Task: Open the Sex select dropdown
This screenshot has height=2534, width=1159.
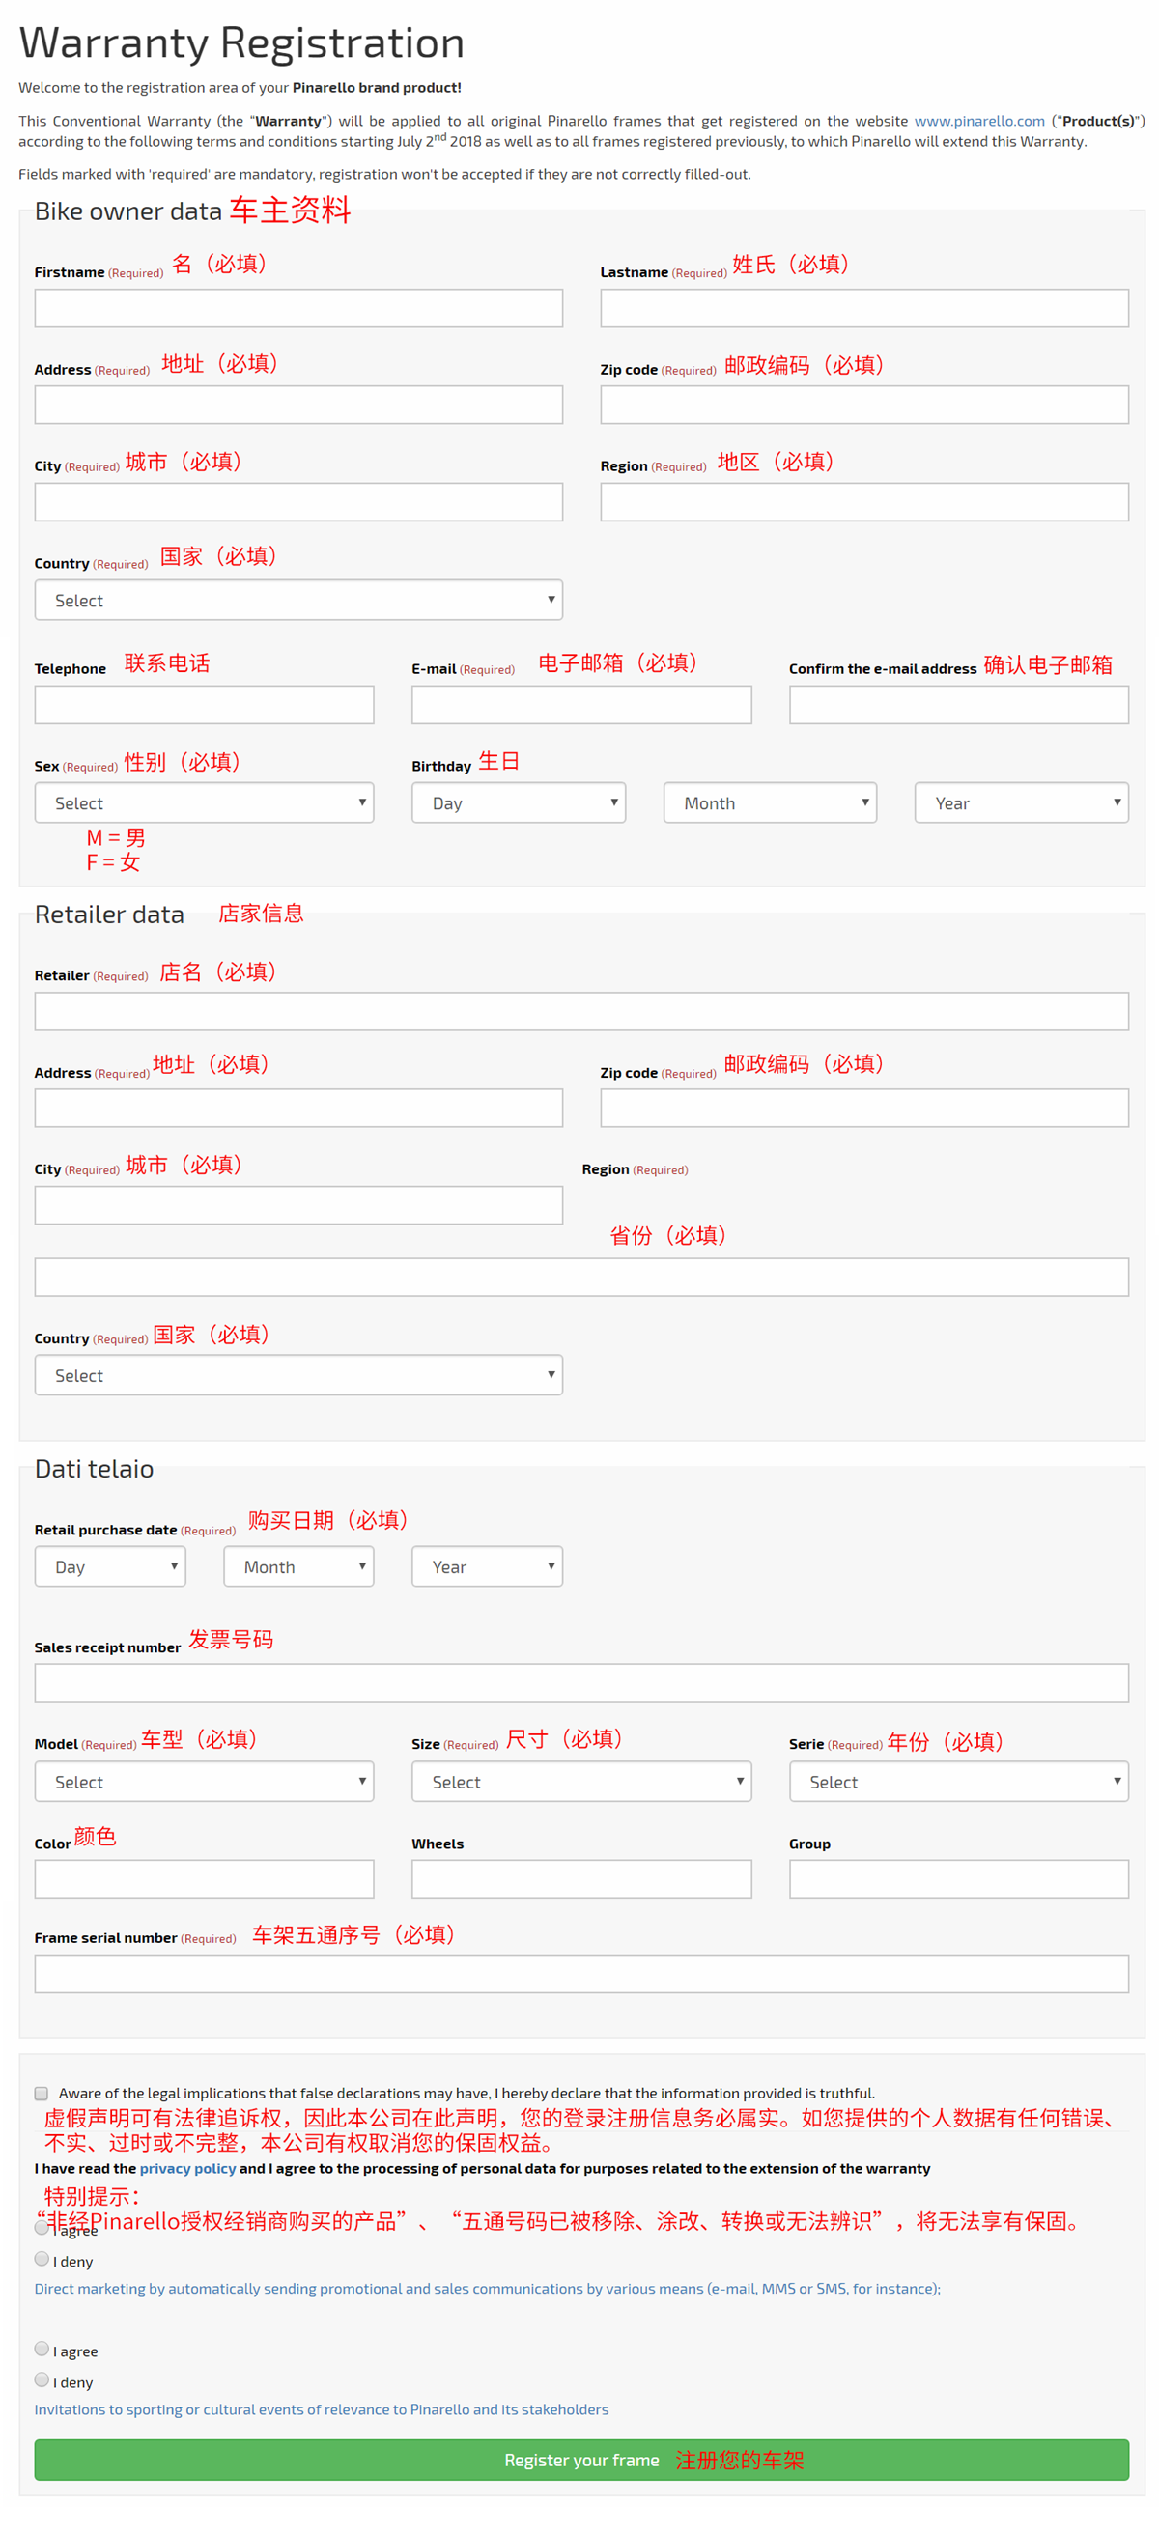Action: [x=204, y=802]
